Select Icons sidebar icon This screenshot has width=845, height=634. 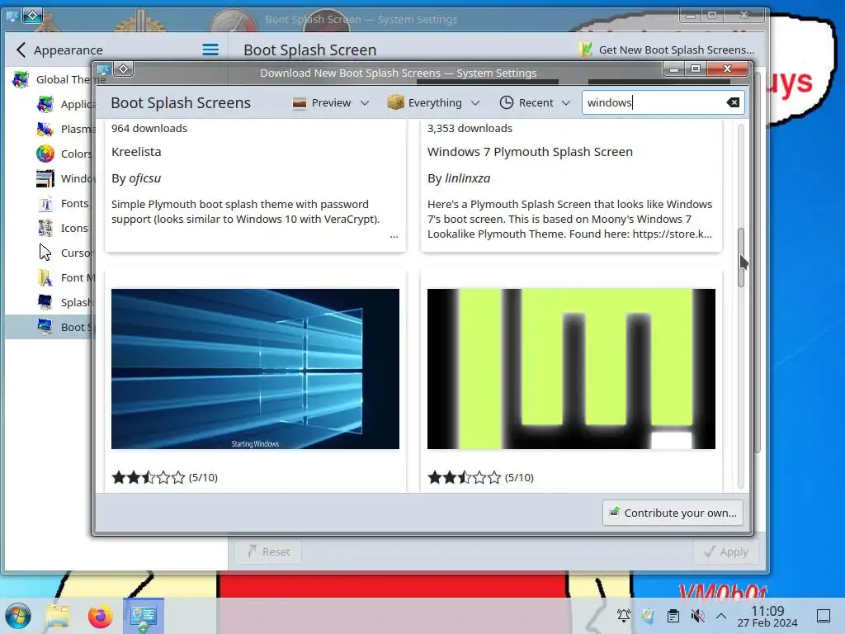click(45, 228)
